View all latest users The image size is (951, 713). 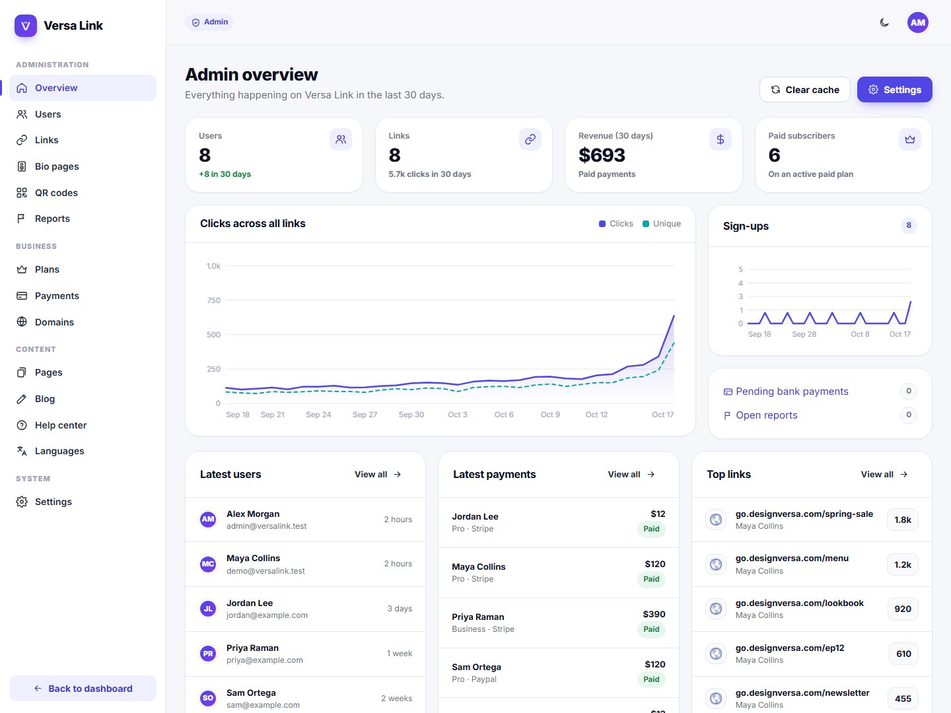378,475
